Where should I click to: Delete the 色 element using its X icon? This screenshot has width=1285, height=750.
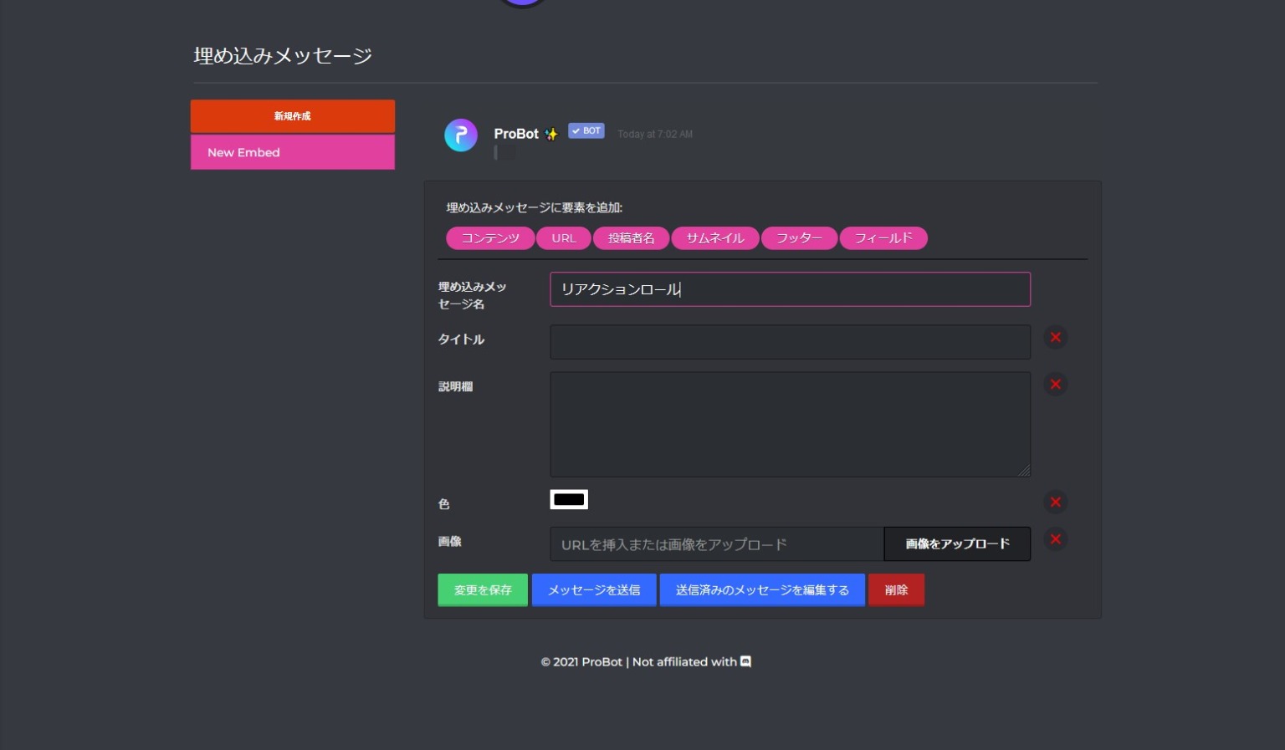coord(1055,502)
